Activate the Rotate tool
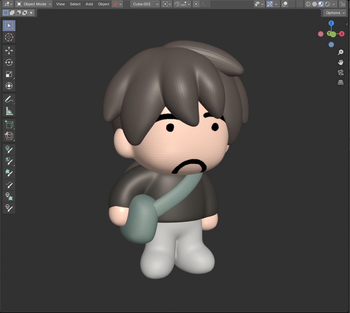Screen dimensions: 350x313 [9, 63]
